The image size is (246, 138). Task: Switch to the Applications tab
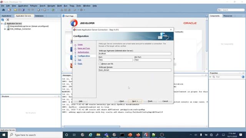(7, 16)
